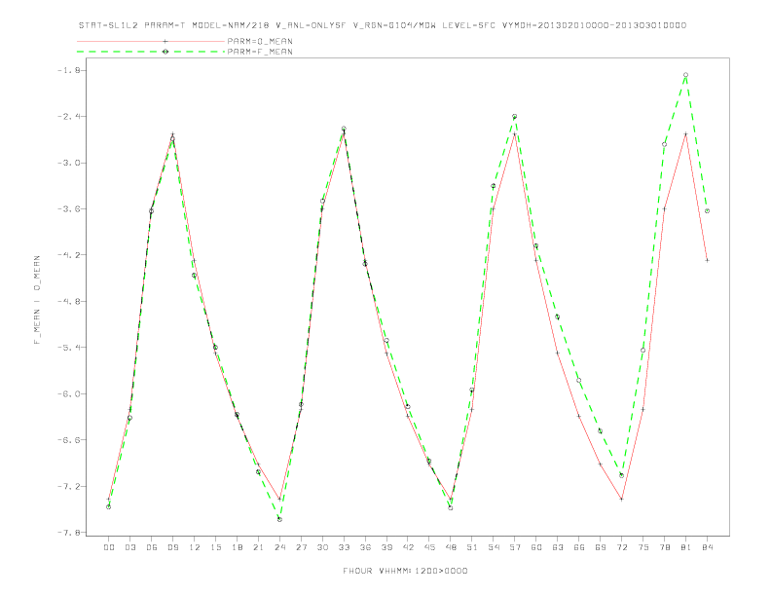Click the O_MEAN plus marker at hour 24
Screen dimensions: 771x596
279,500
